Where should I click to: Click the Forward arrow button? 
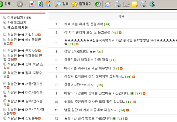20,4
